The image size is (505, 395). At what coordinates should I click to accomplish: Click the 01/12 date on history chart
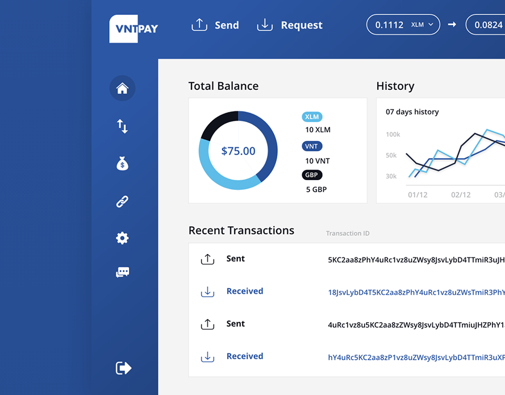[418, 194]
